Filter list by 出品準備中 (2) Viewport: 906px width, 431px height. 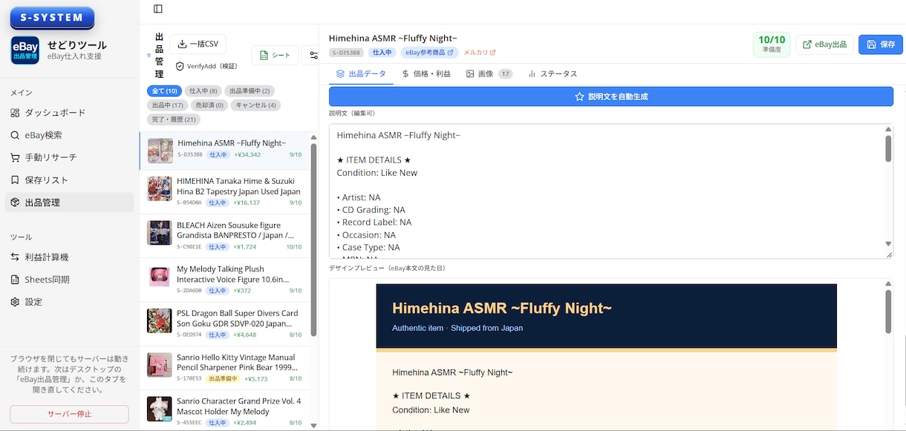point(250,91)
